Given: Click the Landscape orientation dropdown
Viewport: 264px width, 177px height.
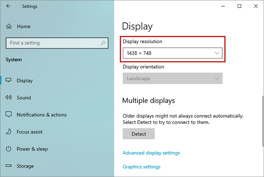Looking at the screenshot, I should coord(172,78).
